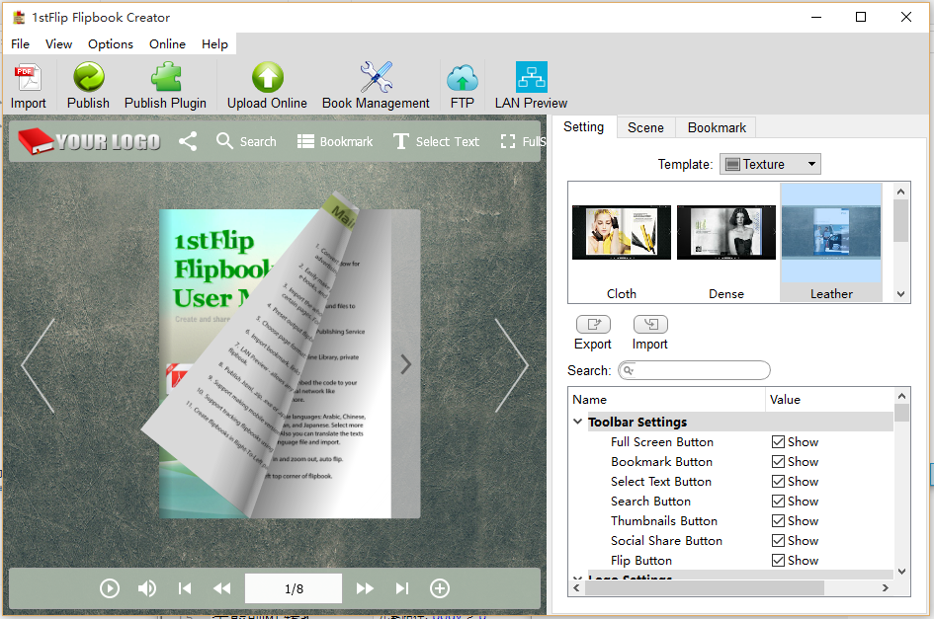
Task: Mute the flipbook sound with the speaker icon
Action: click(x=147, y=588)
